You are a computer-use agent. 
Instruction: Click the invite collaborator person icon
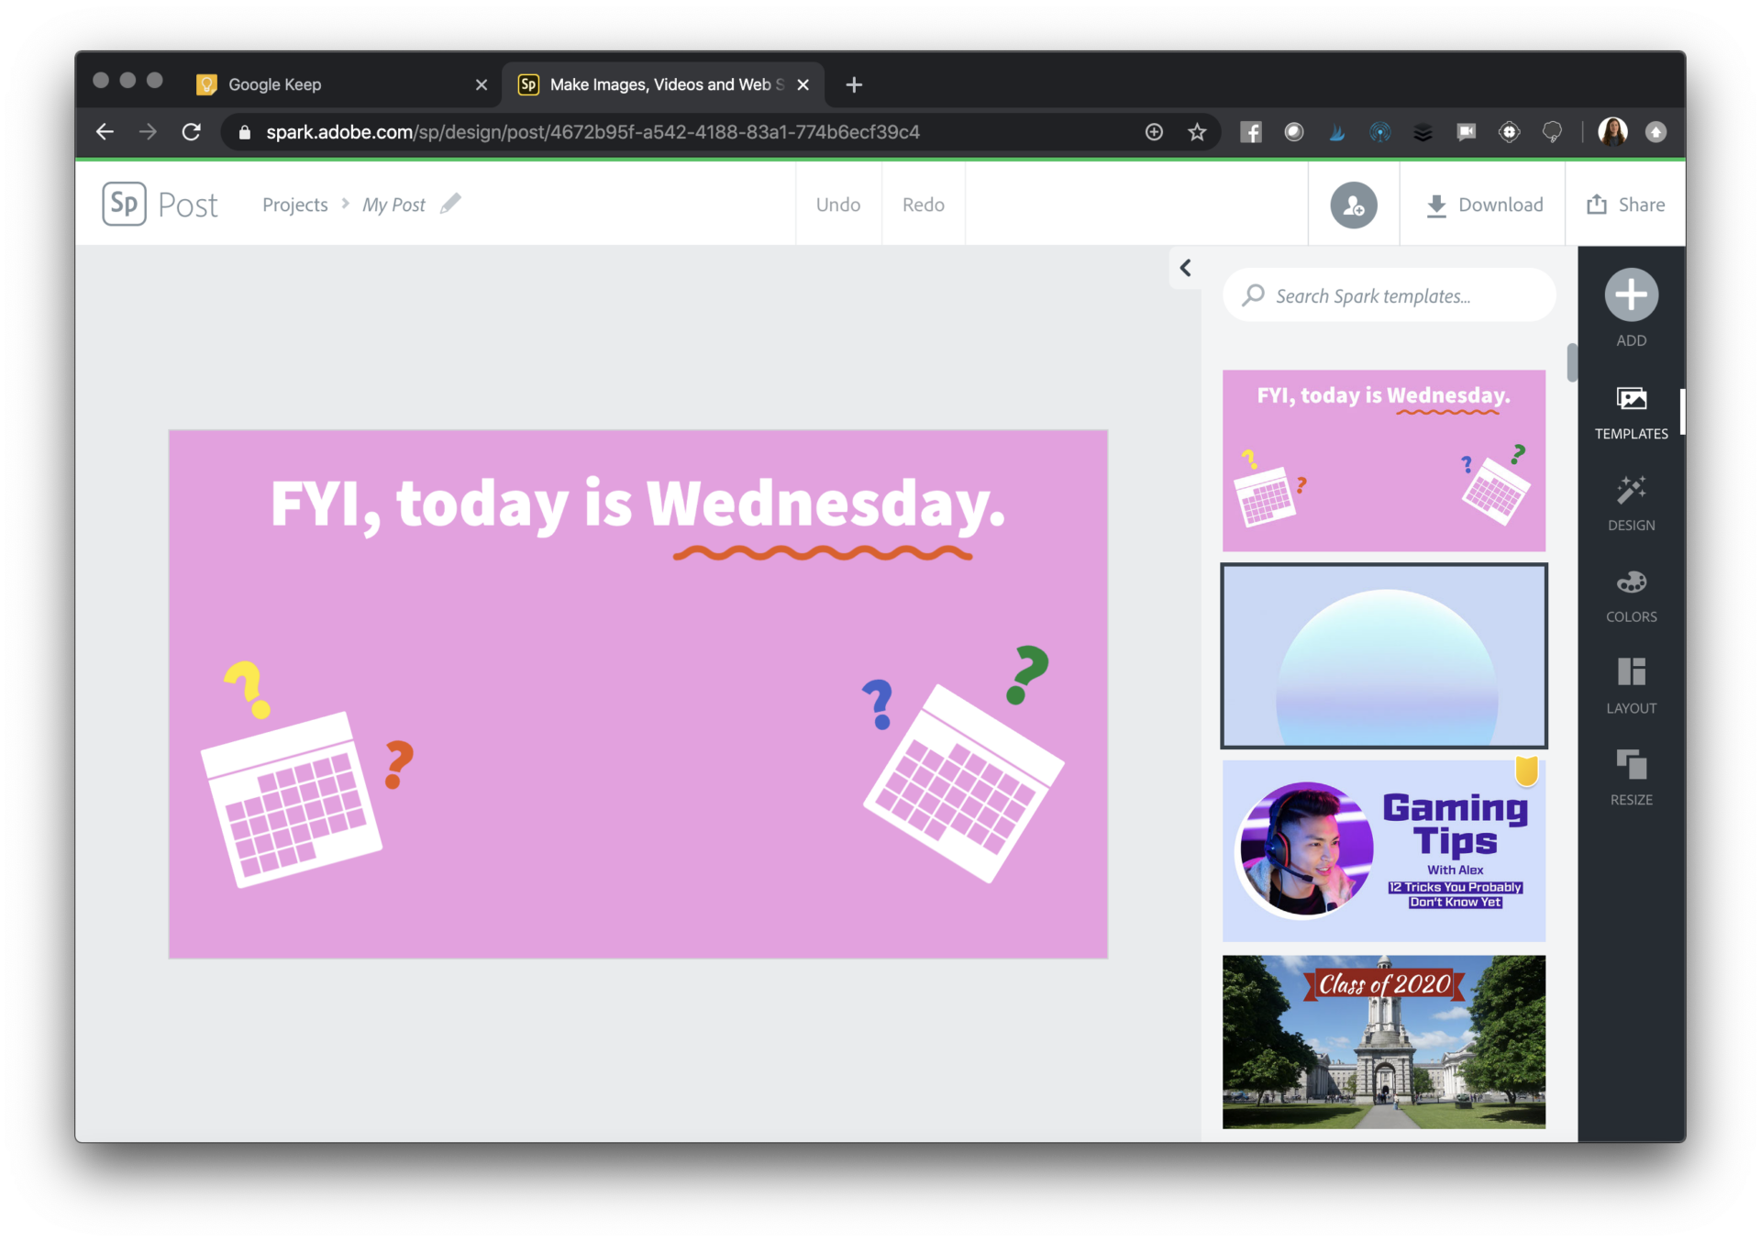tap(1353, 204)
